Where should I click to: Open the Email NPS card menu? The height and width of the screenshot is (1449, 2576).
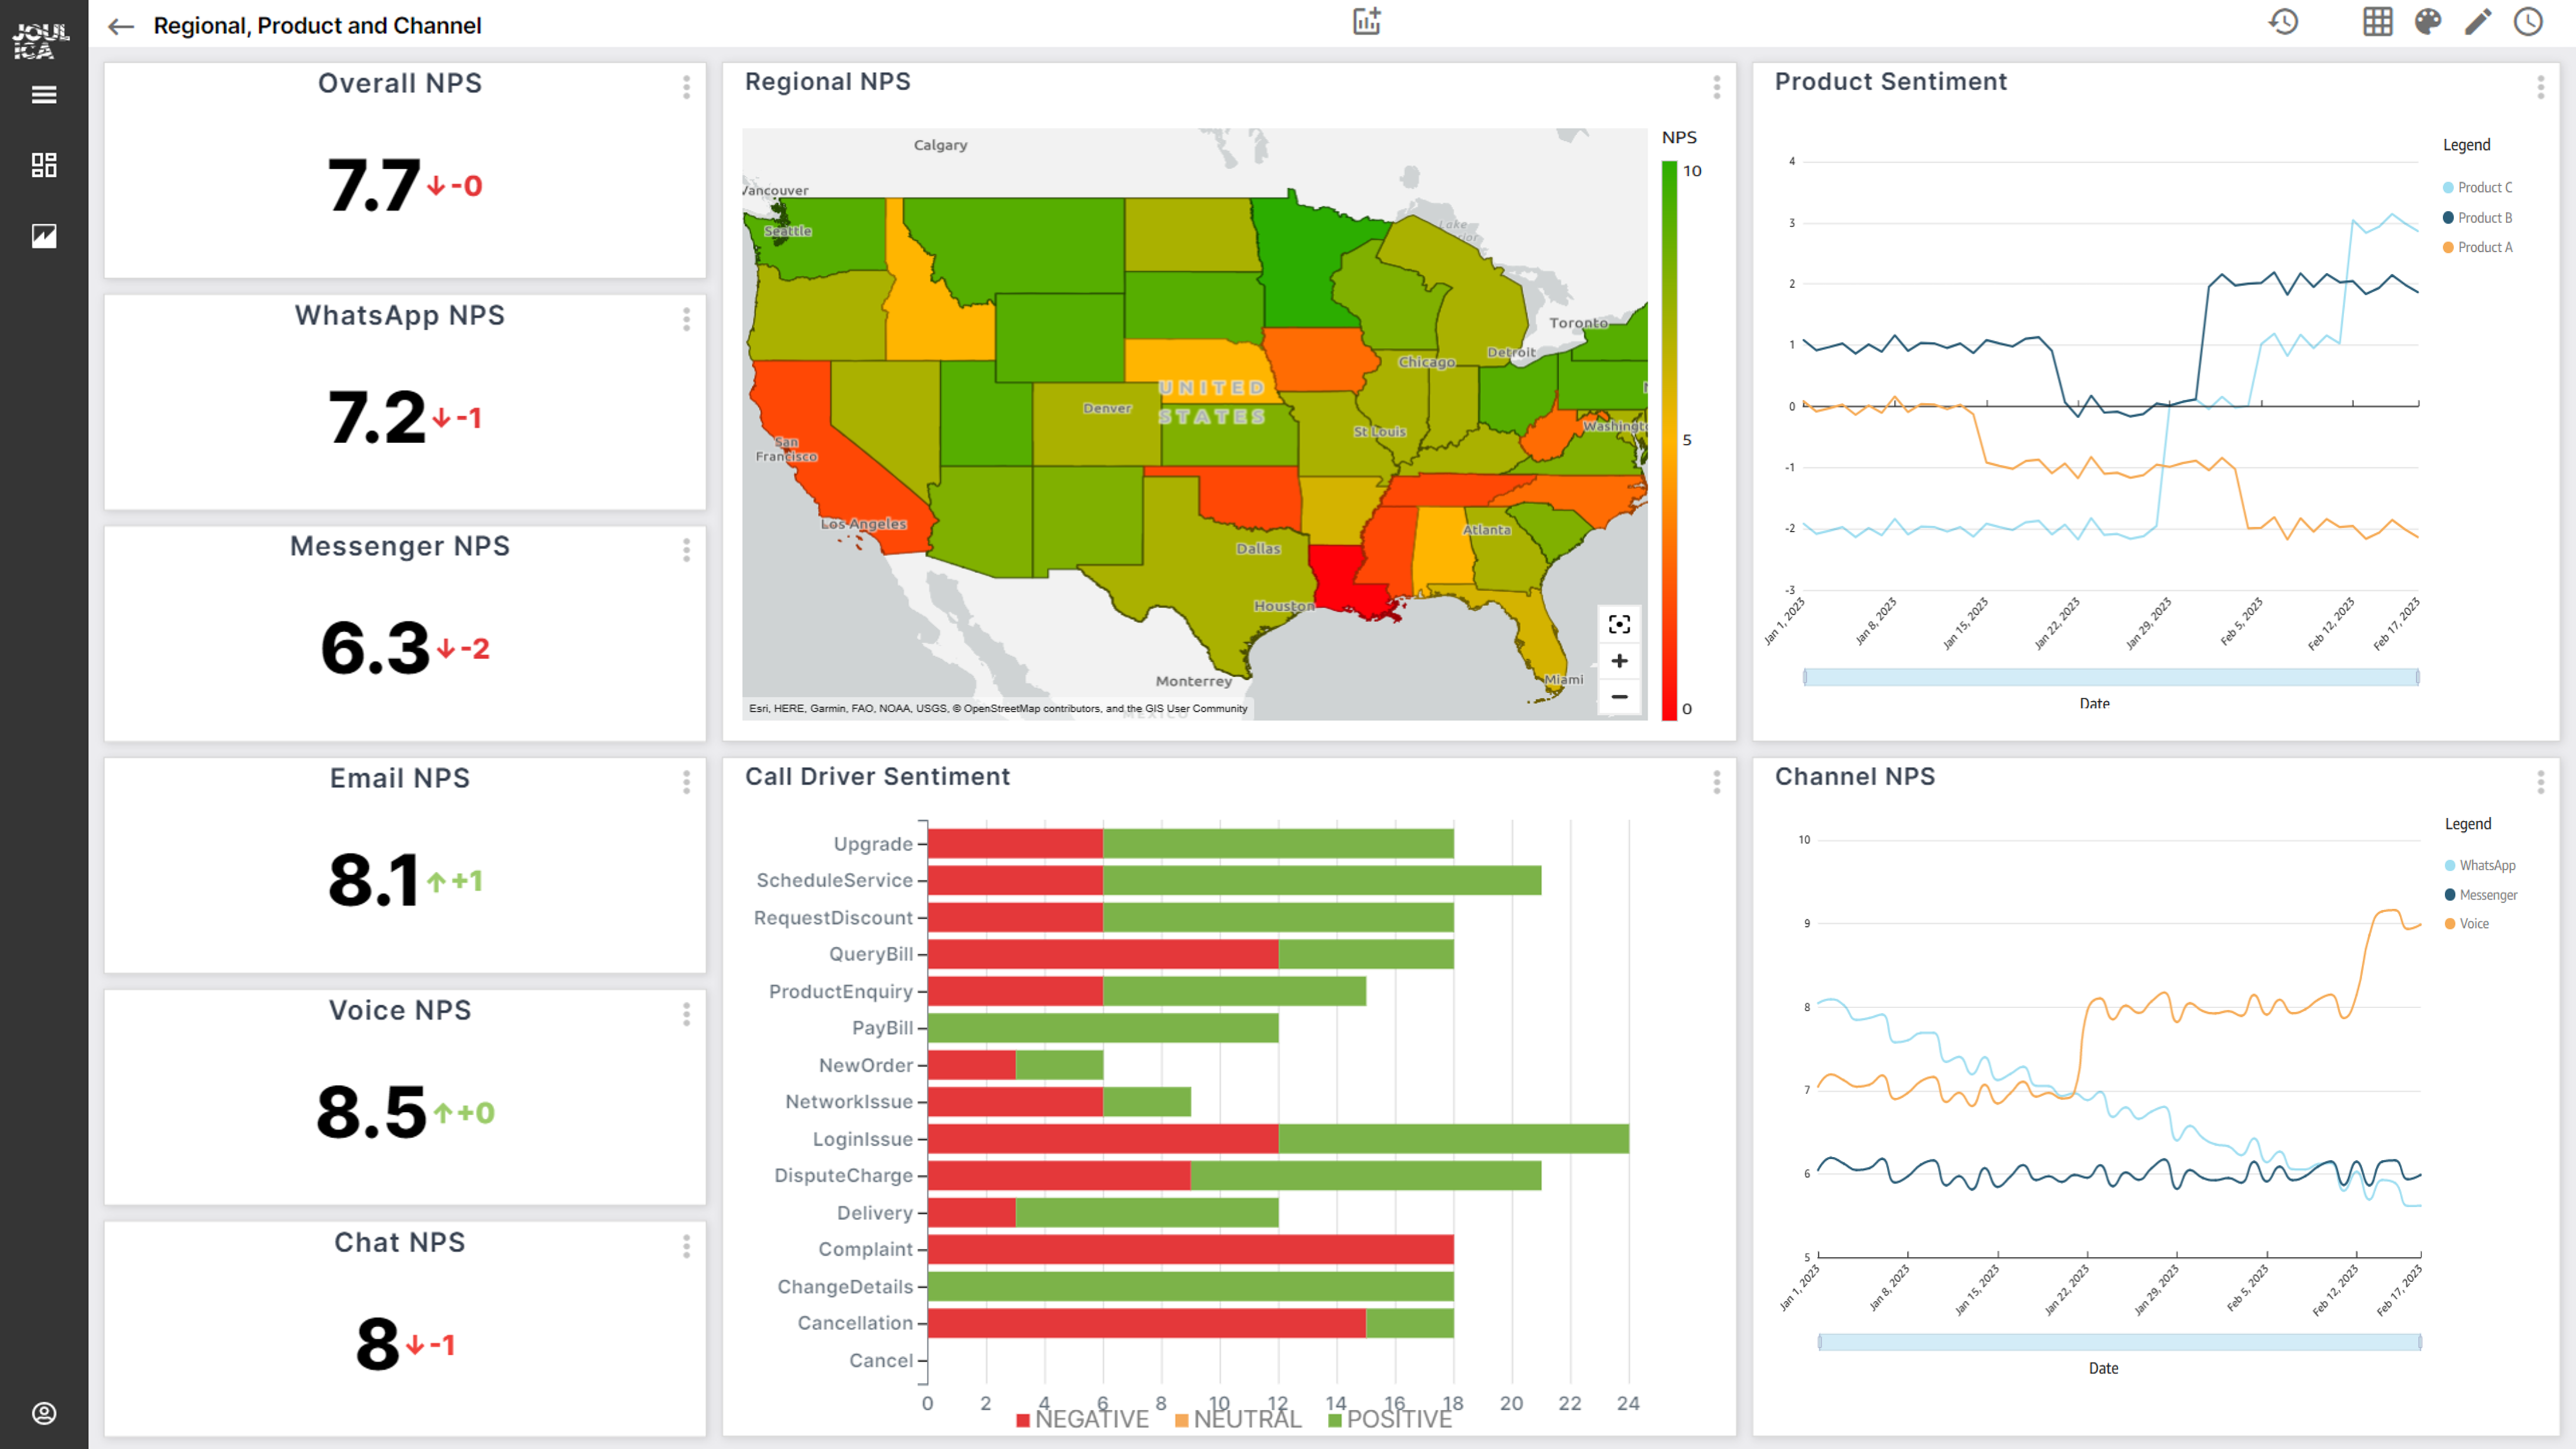click(x=686, y=782)
